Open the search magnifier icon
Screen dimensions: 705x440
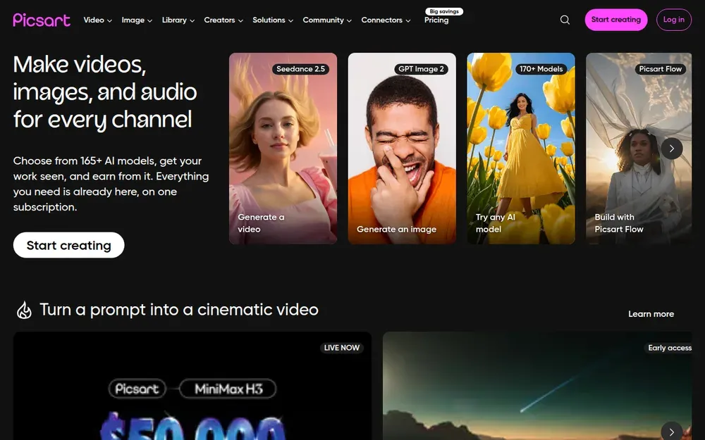565,20
